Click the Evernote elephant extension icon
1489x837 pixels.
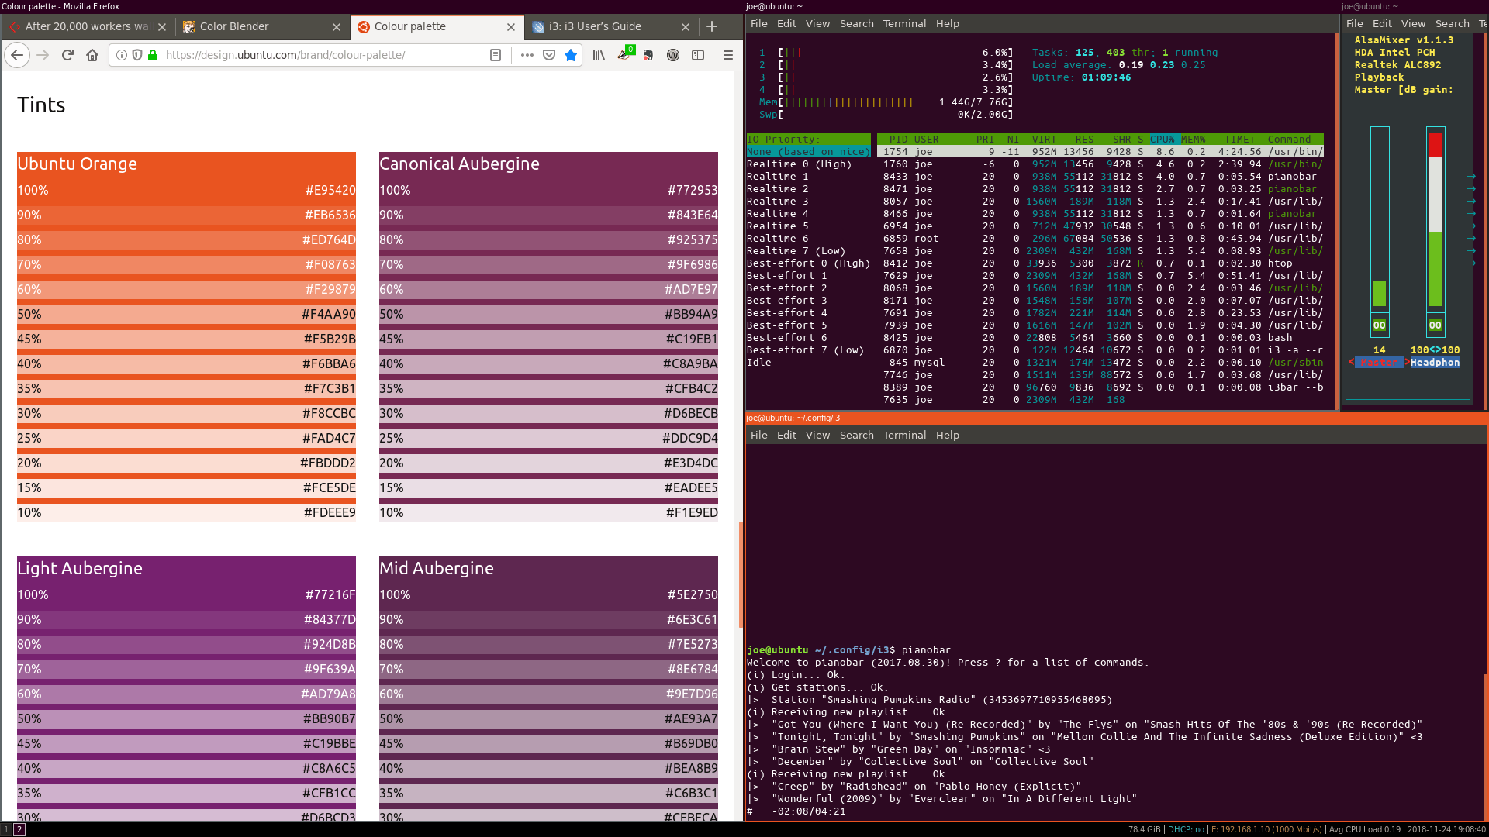coord(648,55)
